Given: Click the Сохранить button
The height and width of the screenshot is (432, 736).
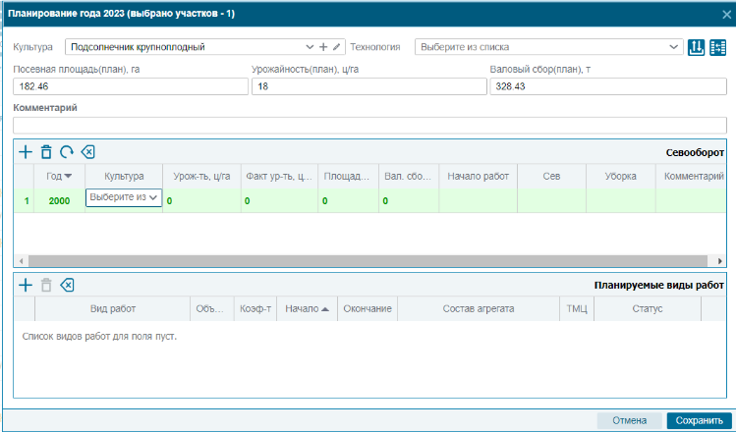Looking at the screenshot, I should coord(699,420).
